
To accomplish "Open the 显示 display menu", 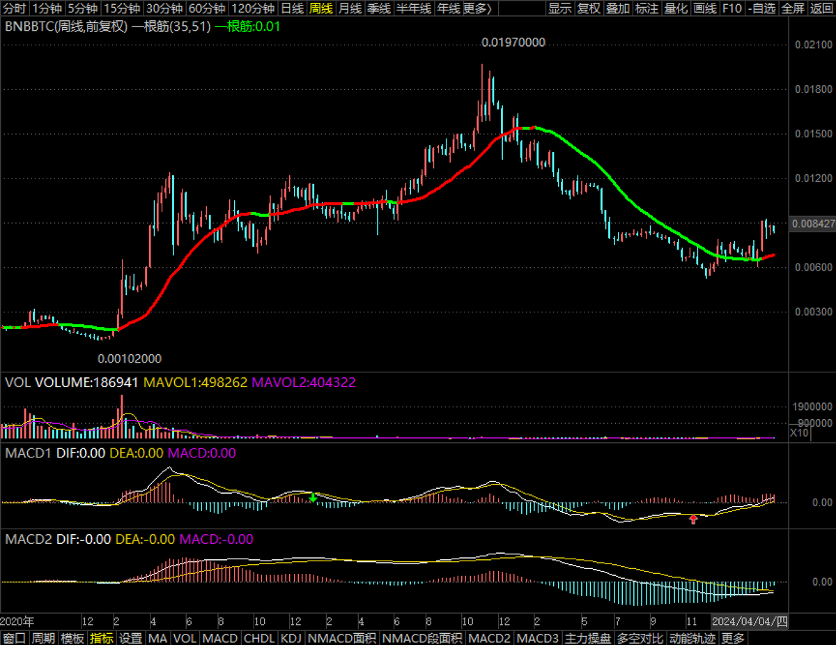I will [559, 9].
